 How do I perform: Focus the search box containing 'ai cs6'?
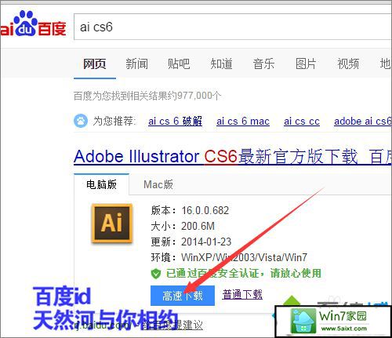pyautogui.click(x=233, y=27)
